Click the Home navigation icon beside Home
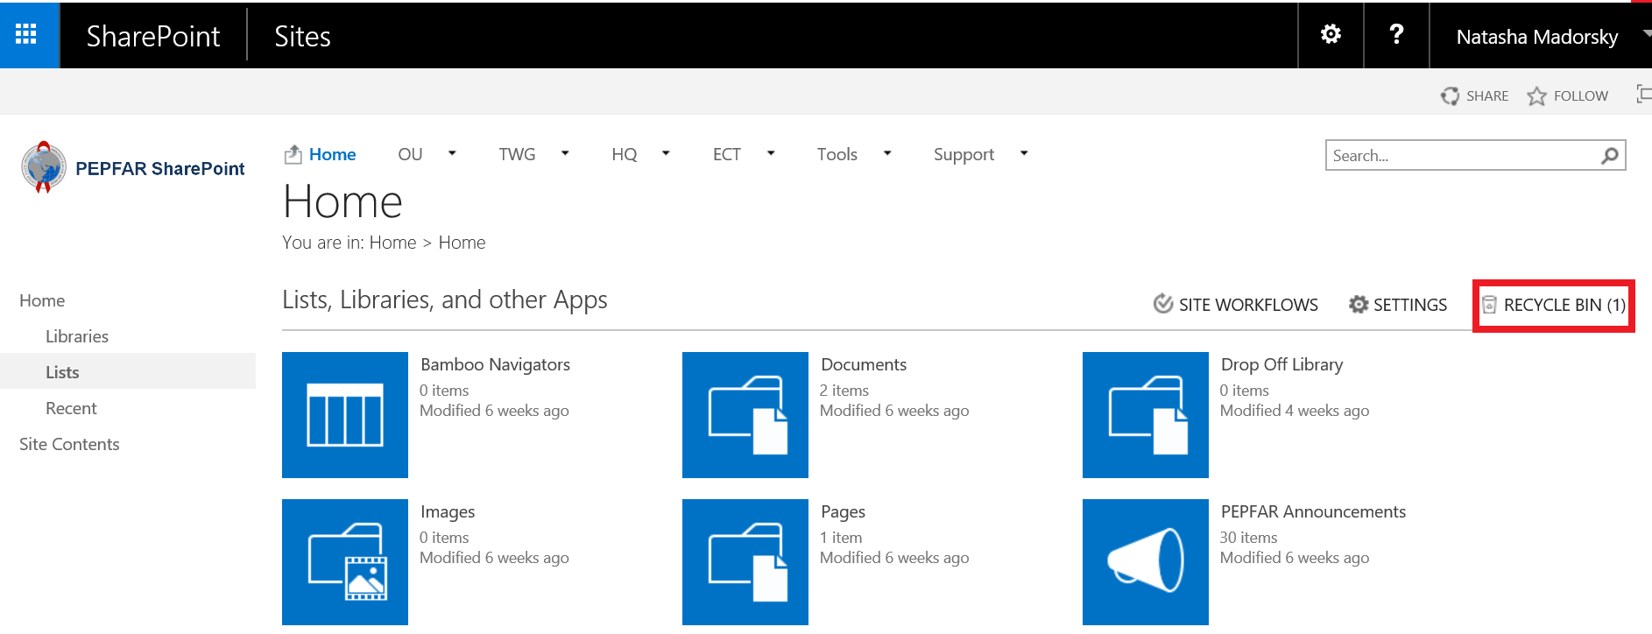 coord(293,154)
